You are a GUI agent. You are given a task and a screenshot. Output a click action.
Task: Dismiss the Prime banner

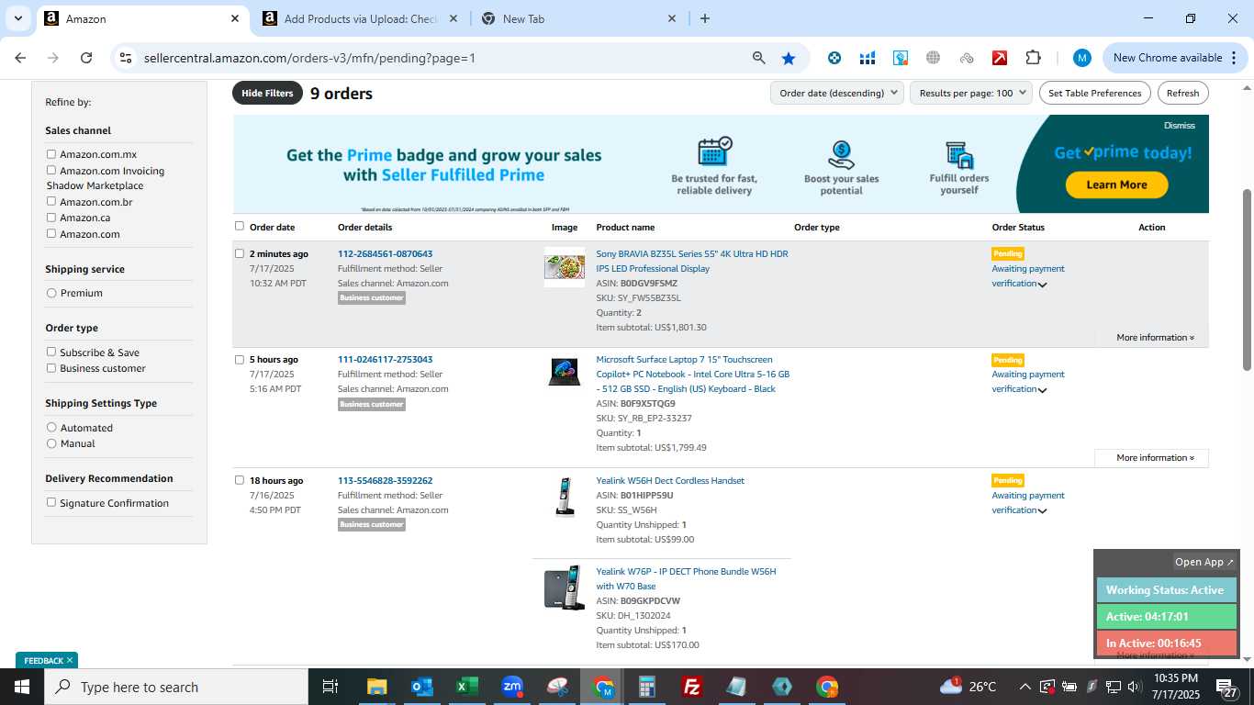point(1180,126)
